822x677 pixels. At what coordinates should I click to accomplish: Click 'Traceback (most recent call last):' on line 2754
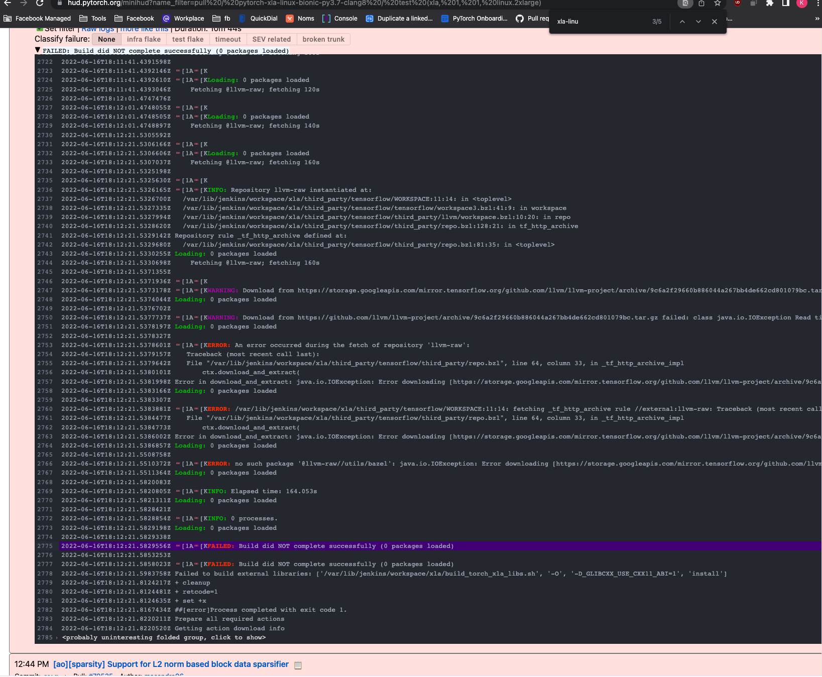253,354
